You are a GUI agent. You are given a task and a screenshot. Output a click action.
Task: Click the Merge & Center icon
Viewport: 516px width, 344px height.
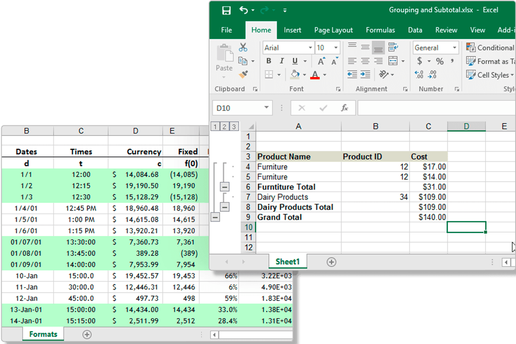click(x=393, y=61)
